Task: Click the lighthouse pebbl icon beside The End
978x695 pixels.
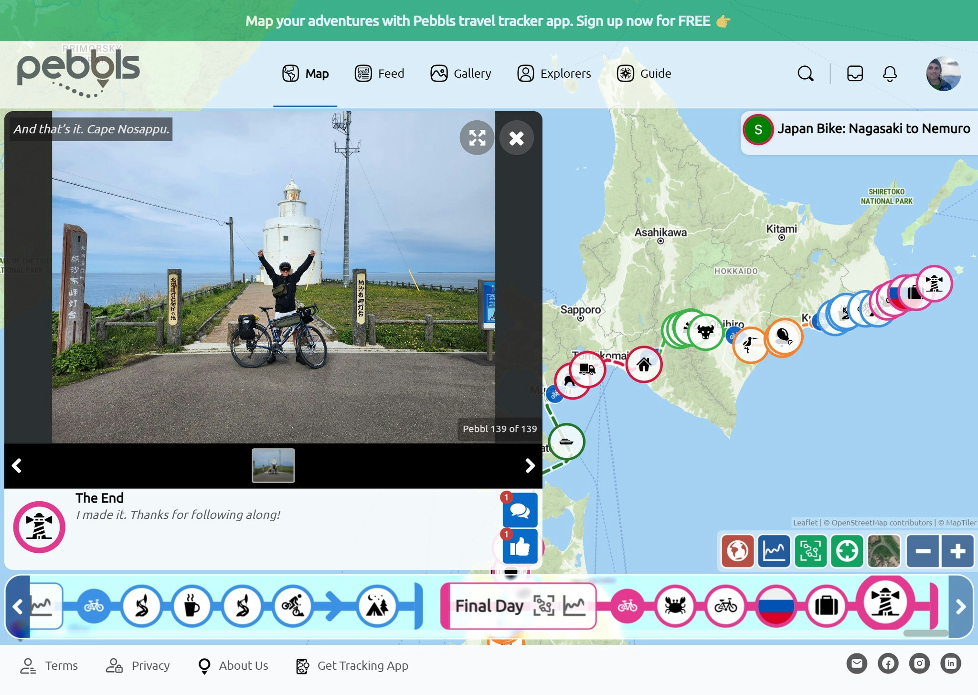Action: tap(39, 527)
